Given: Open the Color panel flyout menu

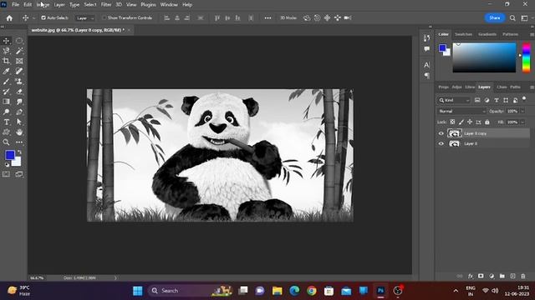Looking at the screenshot, I should pos(532,34).
